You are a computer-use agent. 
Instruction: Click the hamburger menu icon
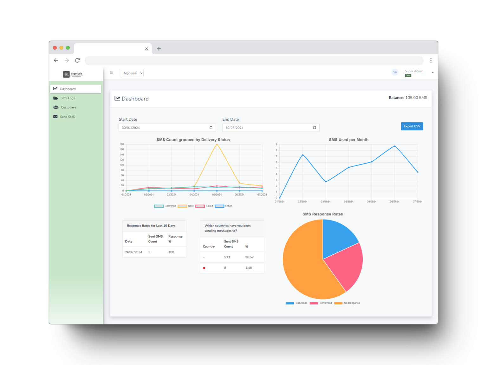click(x=111, y=73)
